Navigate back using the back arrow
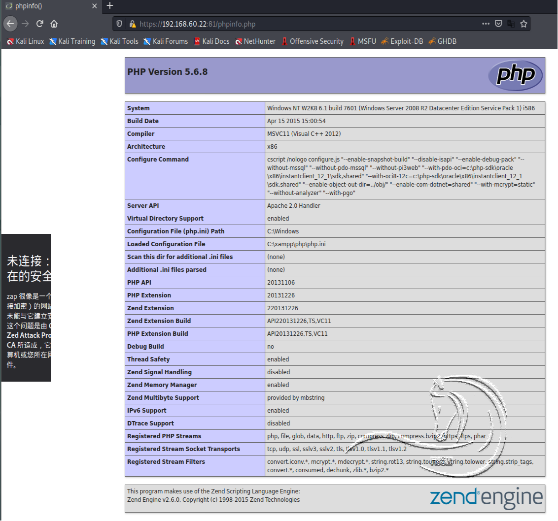Screen dimensions: 558x521 pos(10,24)
